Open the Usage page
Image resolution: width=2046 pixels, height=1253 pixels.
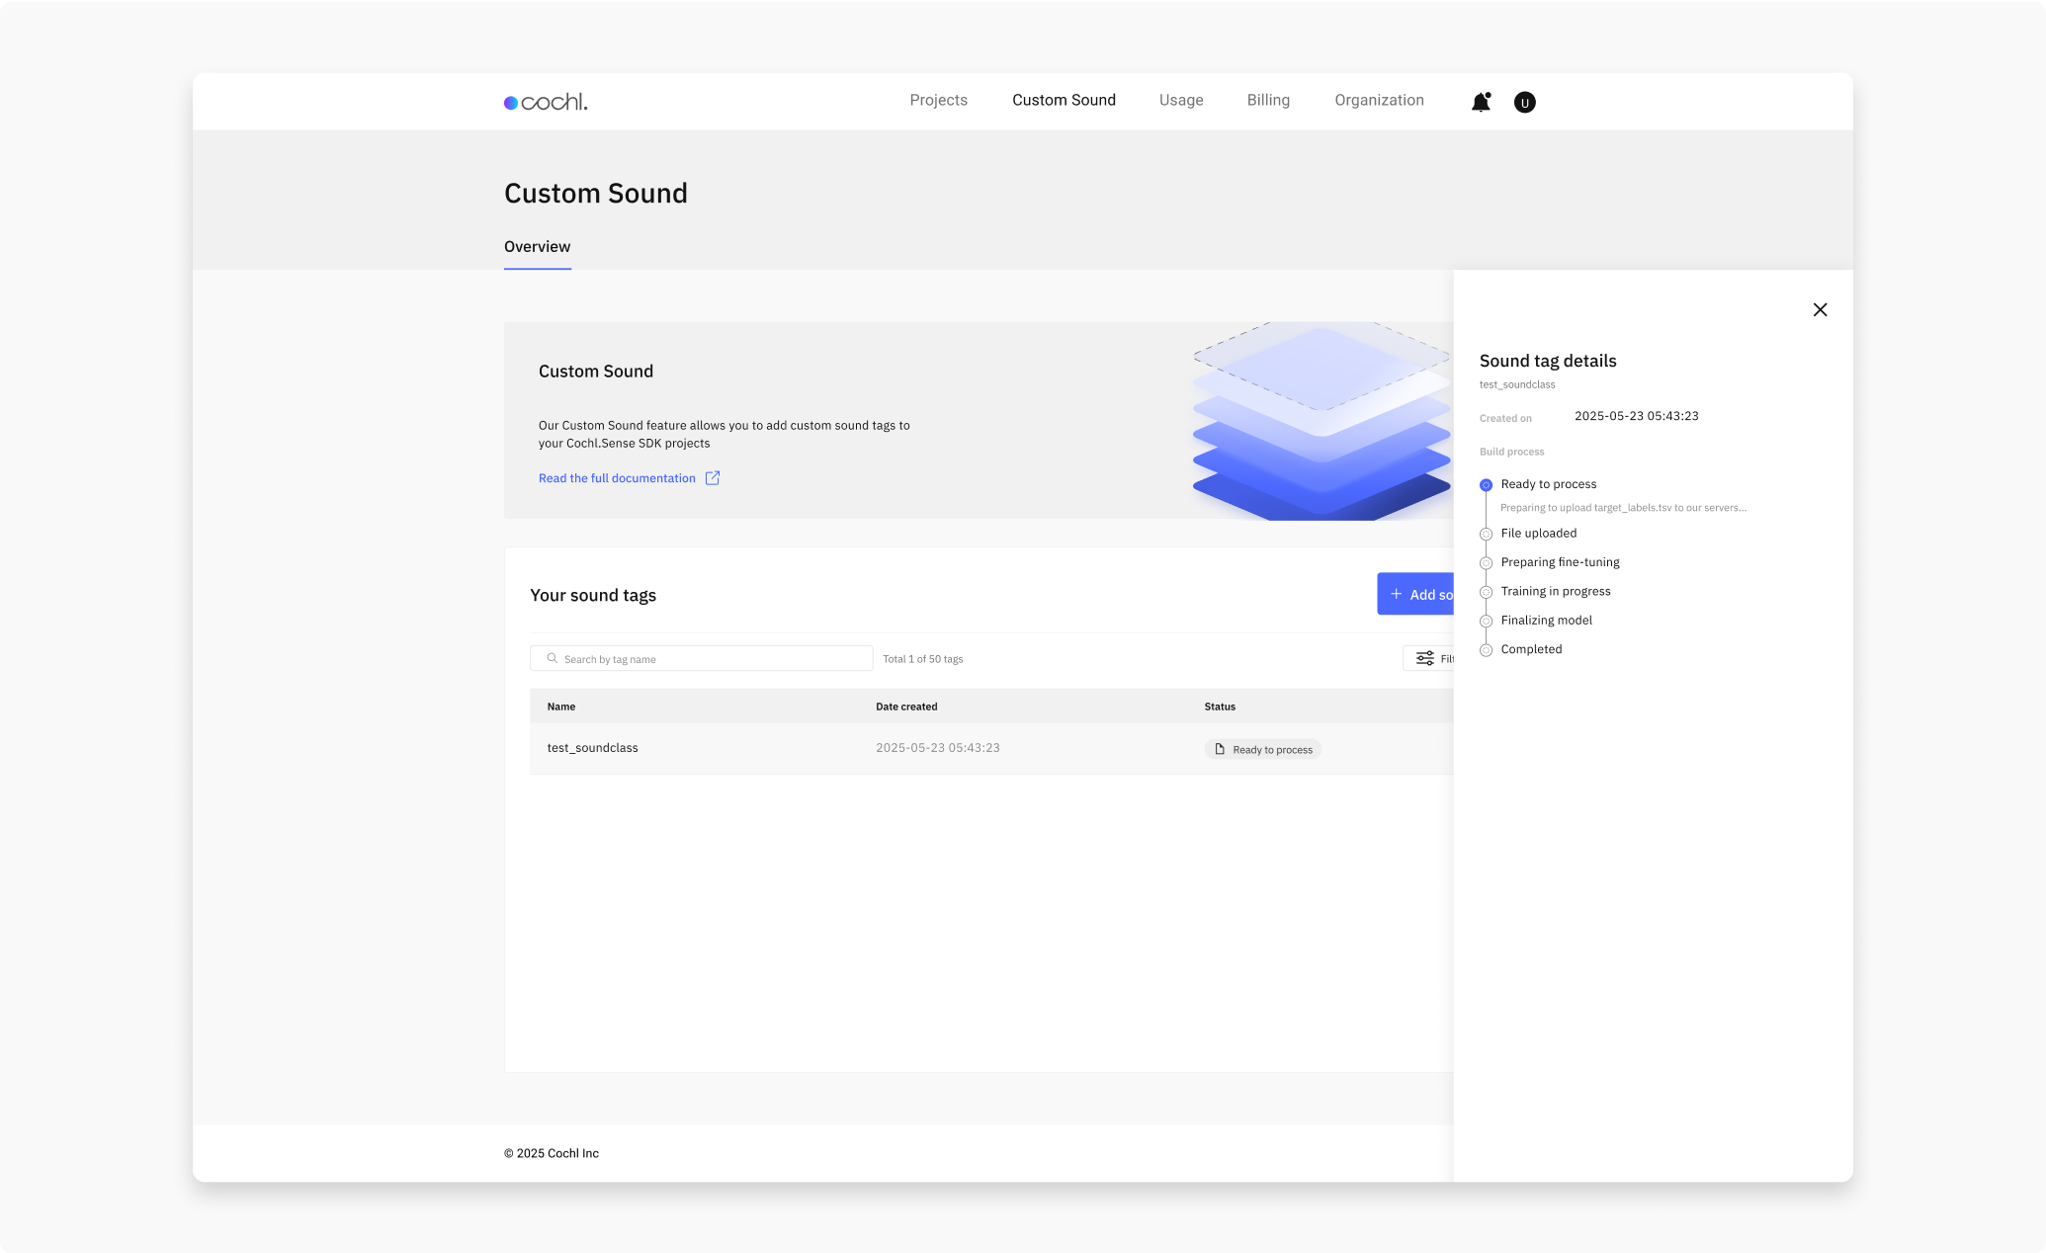click(x=1181, y=100)
